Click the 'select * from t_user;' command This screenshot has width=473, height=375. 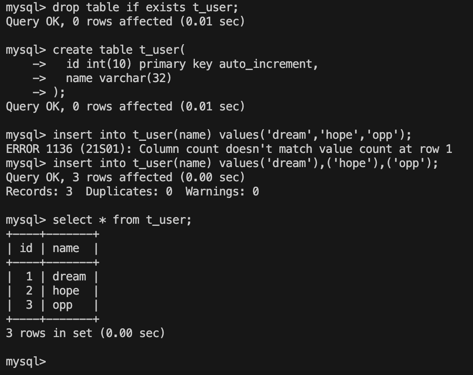coord(122,220)
